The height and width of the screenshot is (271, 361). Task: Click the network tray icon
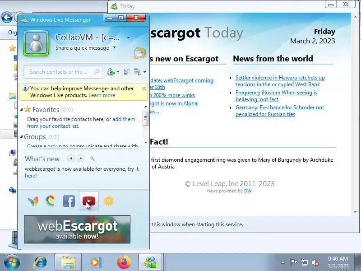tap(304, 262)
